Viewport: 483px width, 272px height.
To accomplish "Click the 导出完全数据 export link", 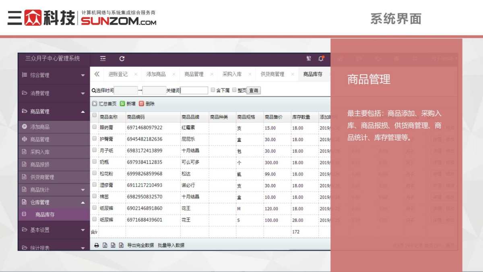I will (142, 245).
